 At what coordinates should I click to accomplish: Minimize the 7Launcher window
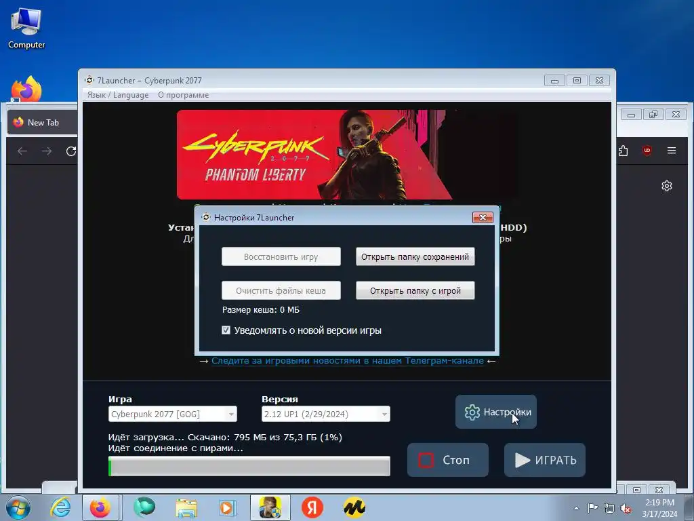click(x=554, y=81)
